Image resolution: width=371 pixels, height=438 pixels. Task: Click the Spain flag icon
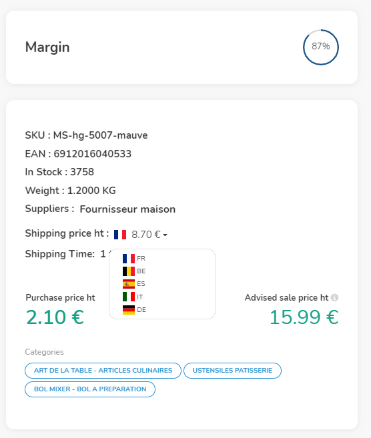(129, 284)
